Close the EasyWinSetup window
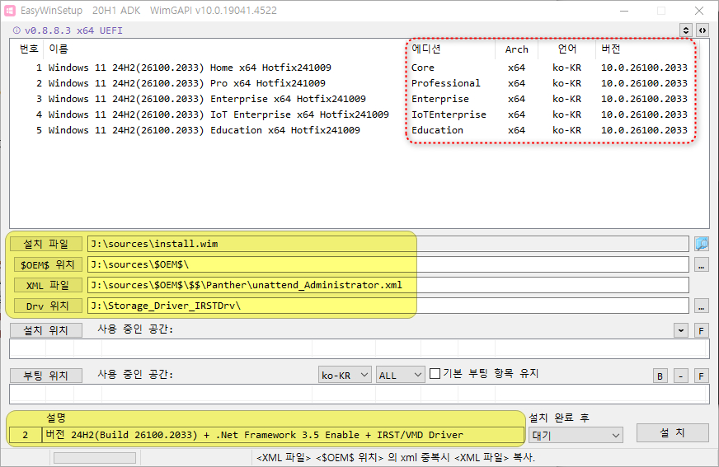Screen dimensions: 719x467 (699, 11)
